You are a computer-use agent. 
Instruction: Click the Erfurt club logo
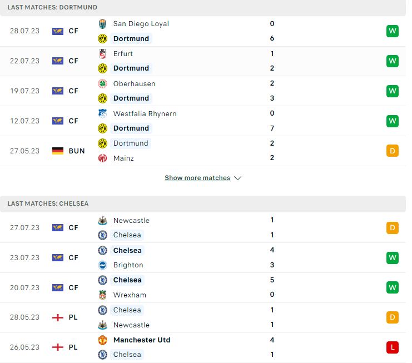102,53
